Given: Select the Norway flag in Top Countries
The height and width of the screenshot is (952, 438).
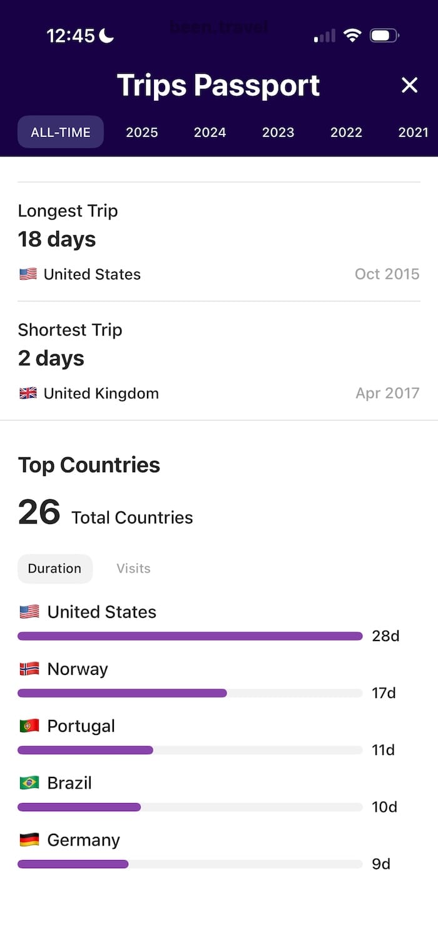Looking at the screenshot, I should [29, 668].
